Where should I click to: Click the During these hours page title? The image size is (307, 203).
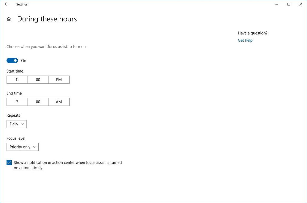(47, 19)
